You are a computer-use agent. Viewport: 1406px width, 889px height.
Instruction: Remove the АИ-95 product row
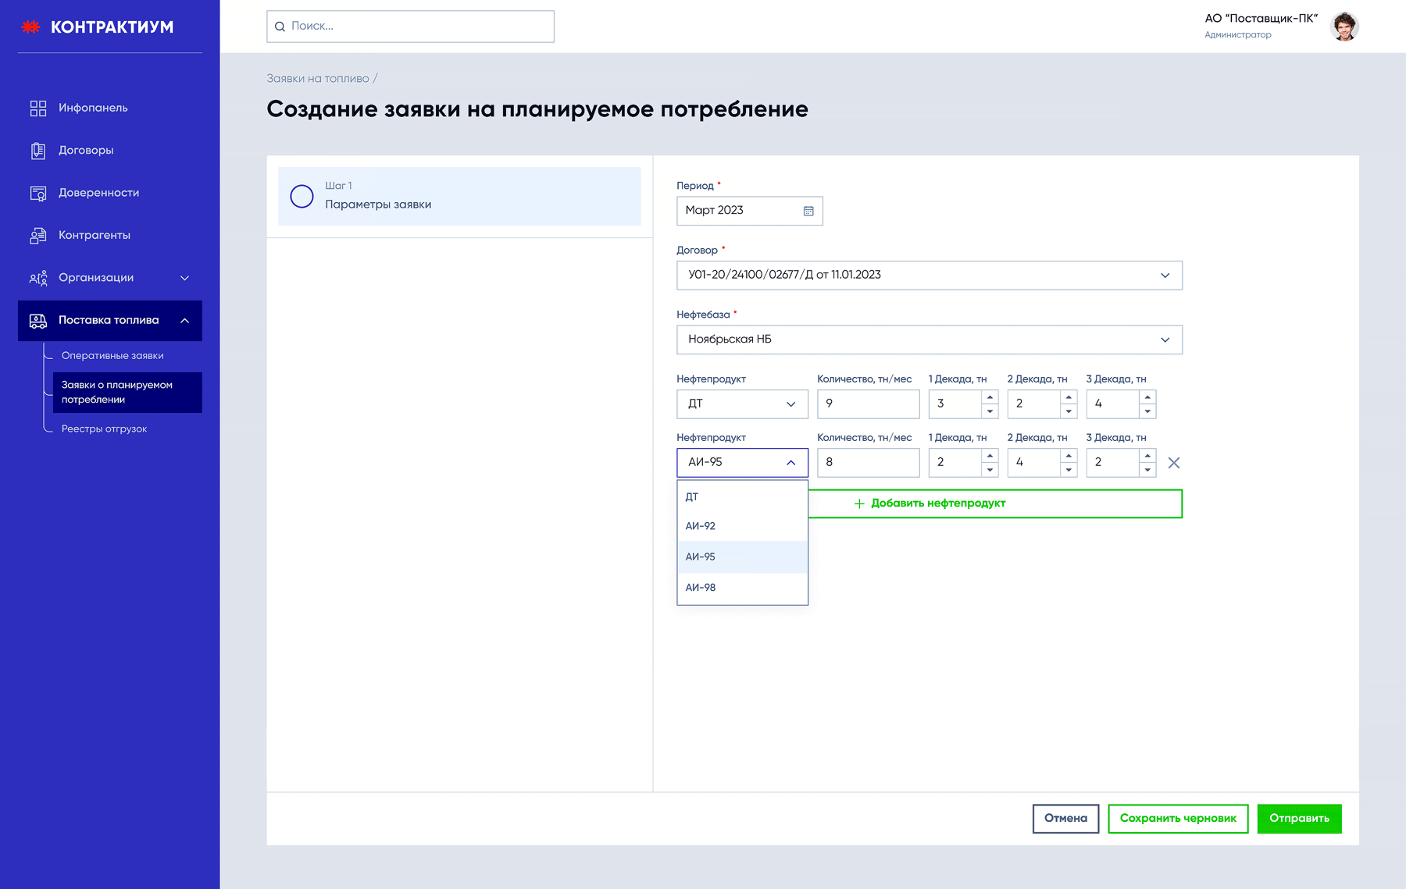pyautogui.click(x=1173, y=463)
